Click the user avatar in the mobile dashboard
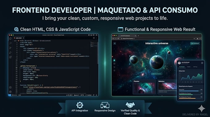The height and width of the screenshot is (117, 210). (x=179, y=63)
